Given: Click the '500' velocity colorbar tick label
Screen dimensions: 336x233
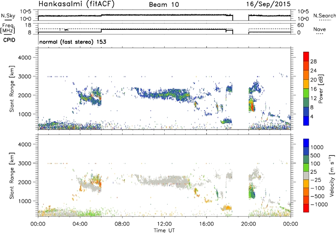Looking at the screenshot, I should point(315,155).
